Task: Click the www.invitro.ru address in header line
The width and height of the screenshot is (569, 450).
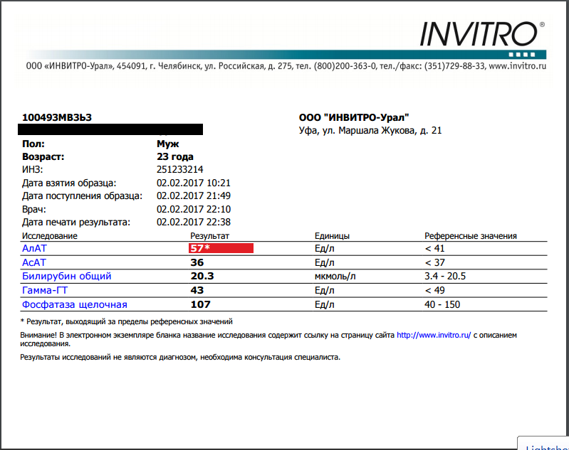Action: tap(517, 66)
